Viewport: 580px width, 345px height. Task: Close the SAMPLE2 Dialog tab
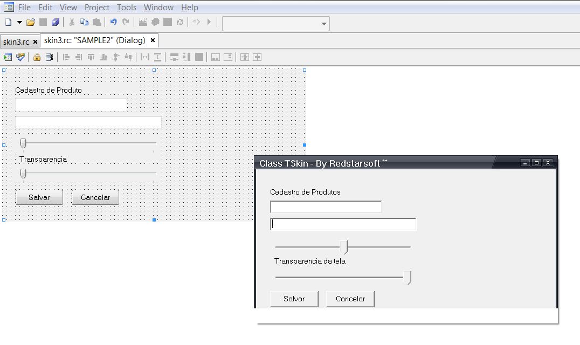click(153, 40)
